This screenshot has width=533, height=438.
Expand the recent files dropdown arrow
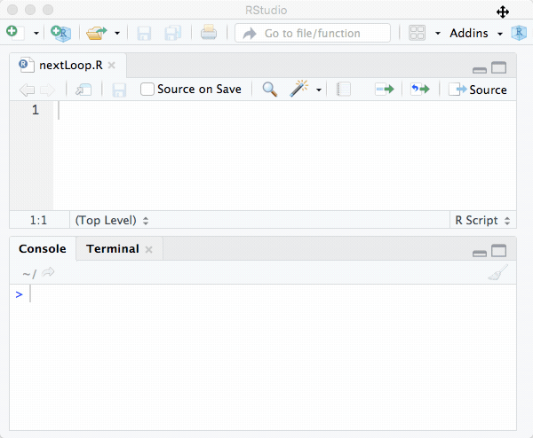point(117,33)
